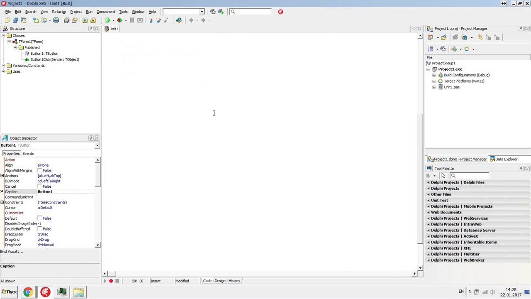
Task: Click the red Embarcadero logo icon
Action: point(280,12)
